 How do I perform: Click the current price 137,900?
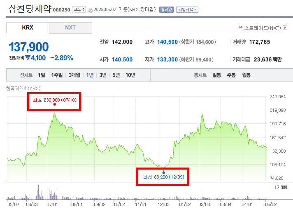tap(28, 47)
